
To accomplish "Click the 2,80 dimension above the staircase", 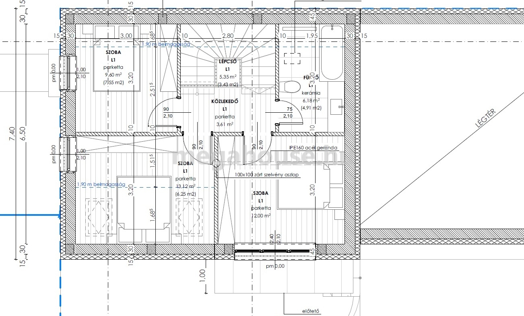I will [x=228, y=36].
